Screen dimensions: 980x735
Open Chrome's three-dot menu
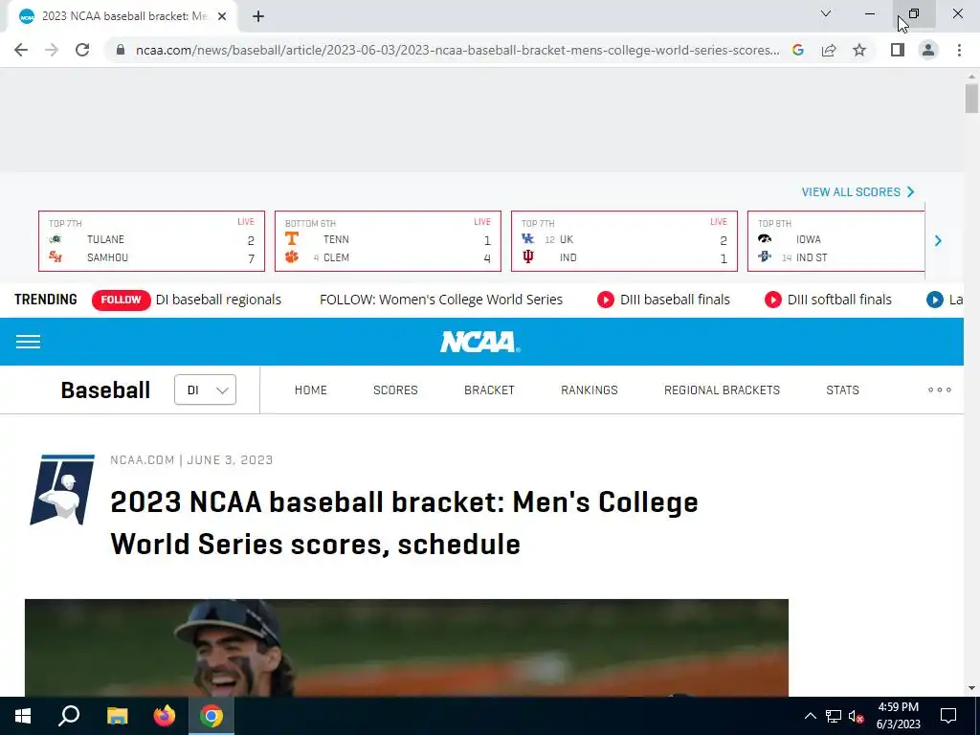pos(959,50)
